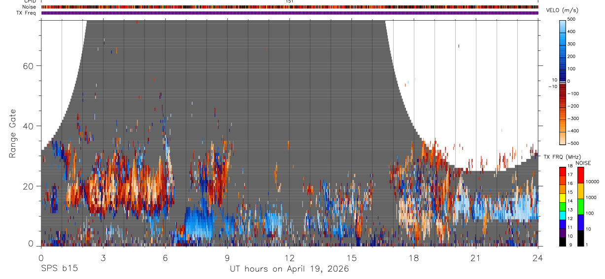
Task: Click the purple TX Freq strip above the plot
Action: [290, 13]
